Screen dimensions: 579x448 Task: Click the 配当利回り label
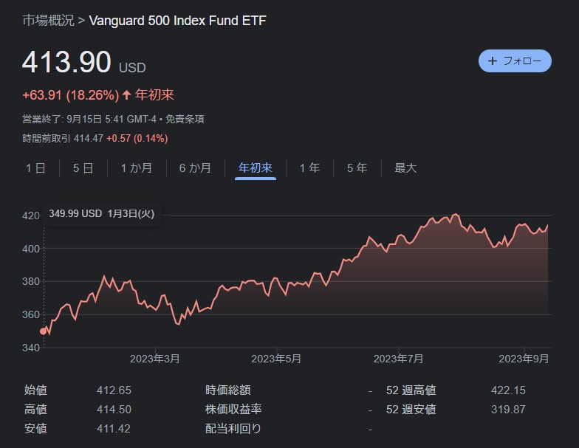coord(233,429)
